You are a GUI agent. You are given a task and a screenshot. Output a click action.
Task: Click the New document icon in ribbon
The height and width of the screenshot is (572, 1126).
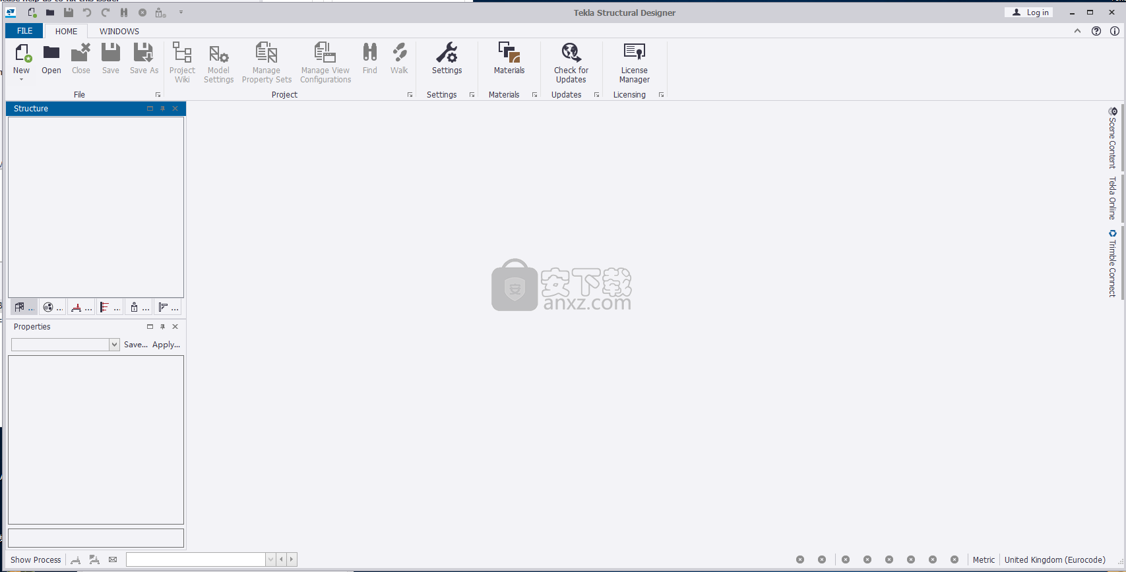tap(22, 53)
